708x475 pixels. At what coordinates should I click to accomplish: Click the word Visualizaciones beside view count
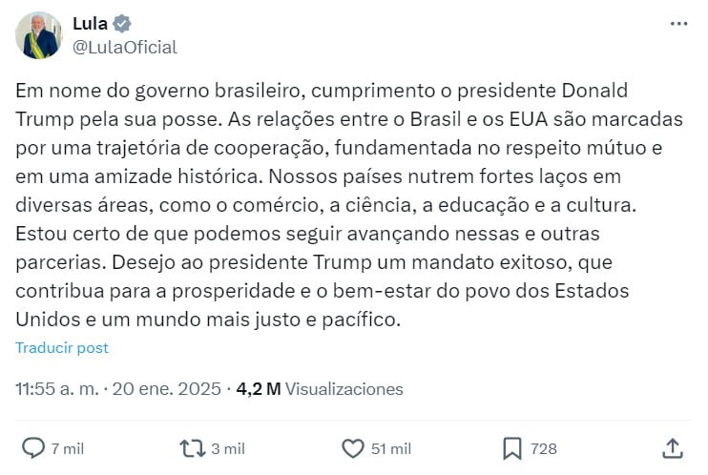click(344, 389)
